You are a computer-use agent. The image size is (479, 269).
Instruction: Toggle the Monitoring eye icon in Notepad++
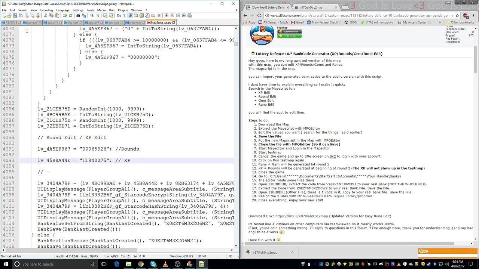[159, 15]
